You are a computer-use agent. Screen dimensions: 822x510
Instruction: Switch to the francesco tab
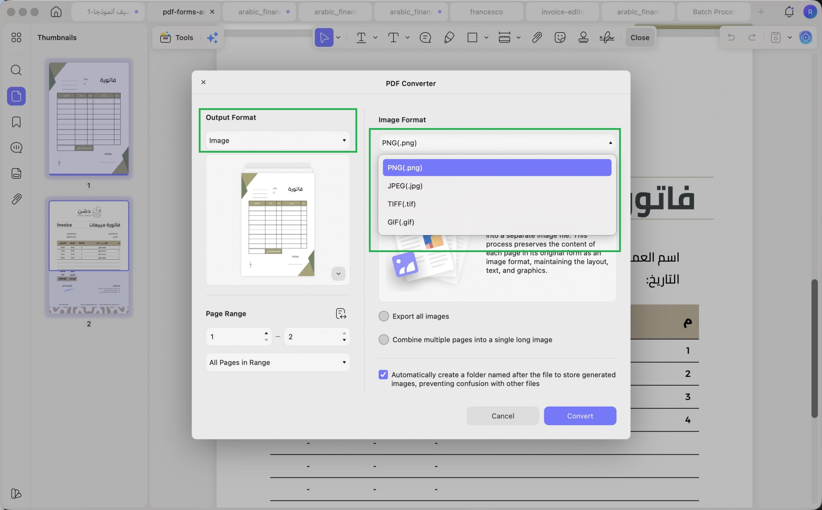click(x=486, y=12)
